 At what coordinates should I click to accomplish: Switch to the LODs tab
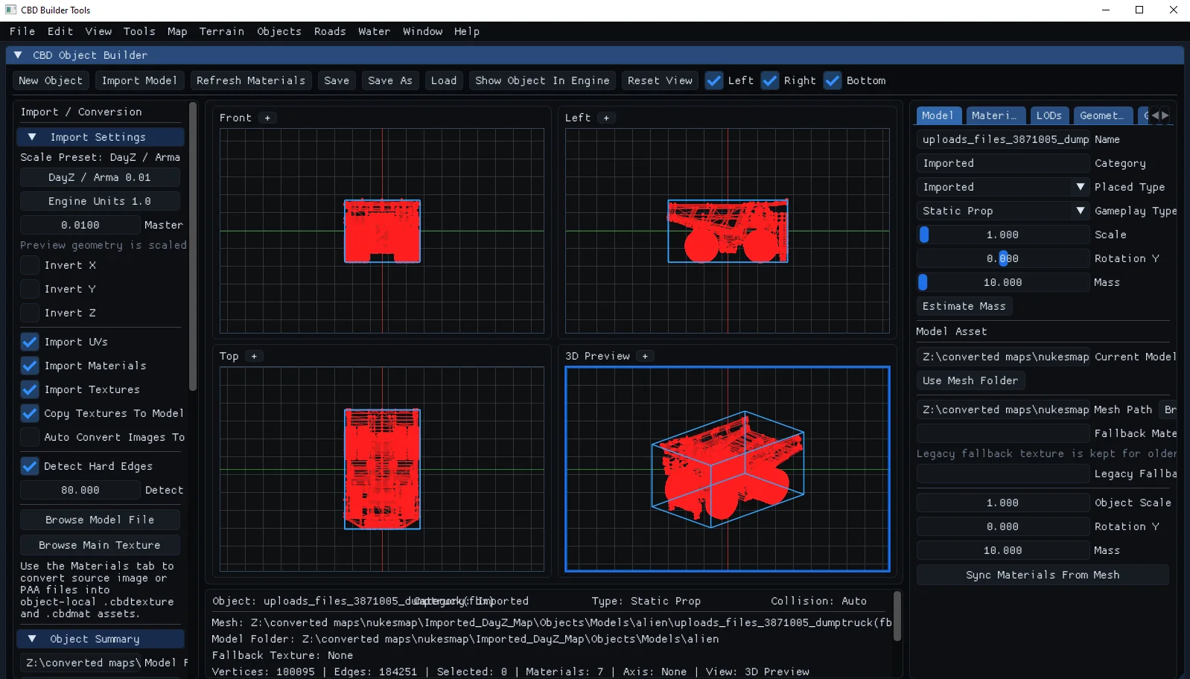click(1049, 115)
